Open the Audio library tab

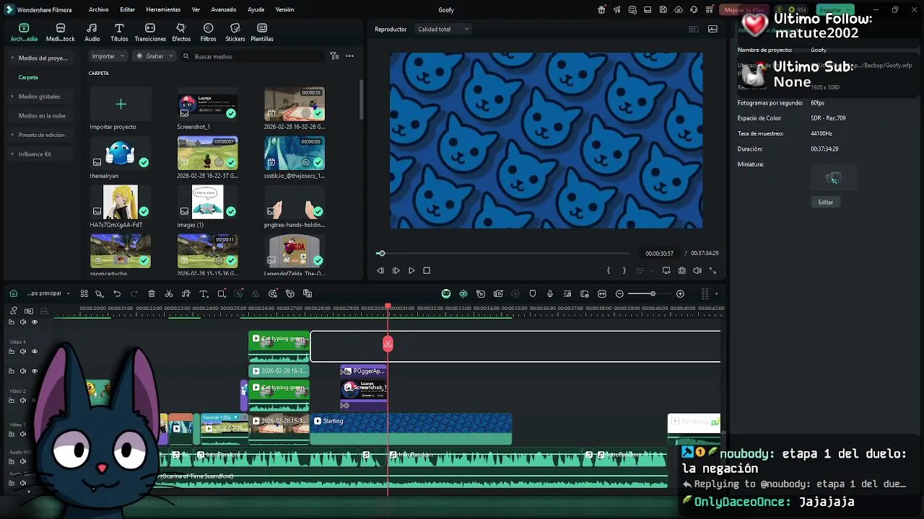(92, 32)
